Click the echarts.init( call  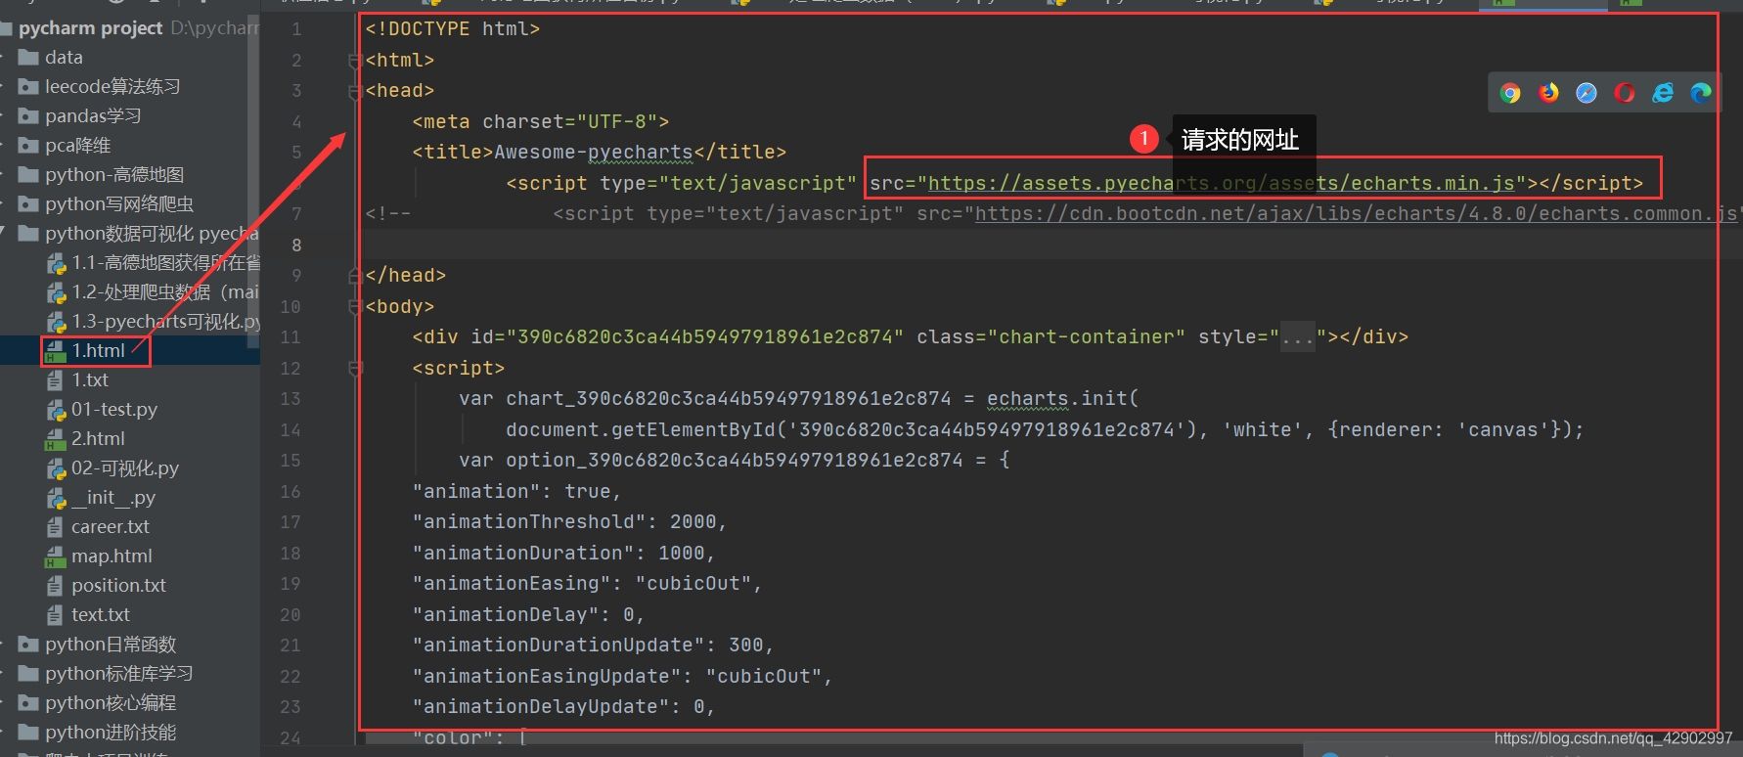click(x=1063, y=399)
